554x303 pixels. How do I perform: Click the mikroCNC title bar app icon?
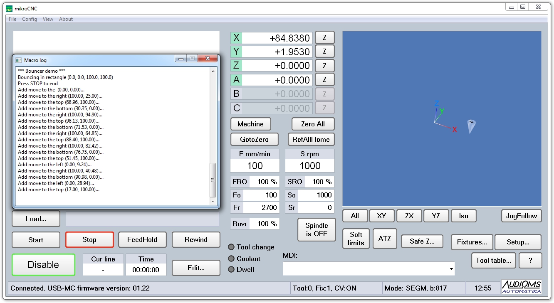9,9
